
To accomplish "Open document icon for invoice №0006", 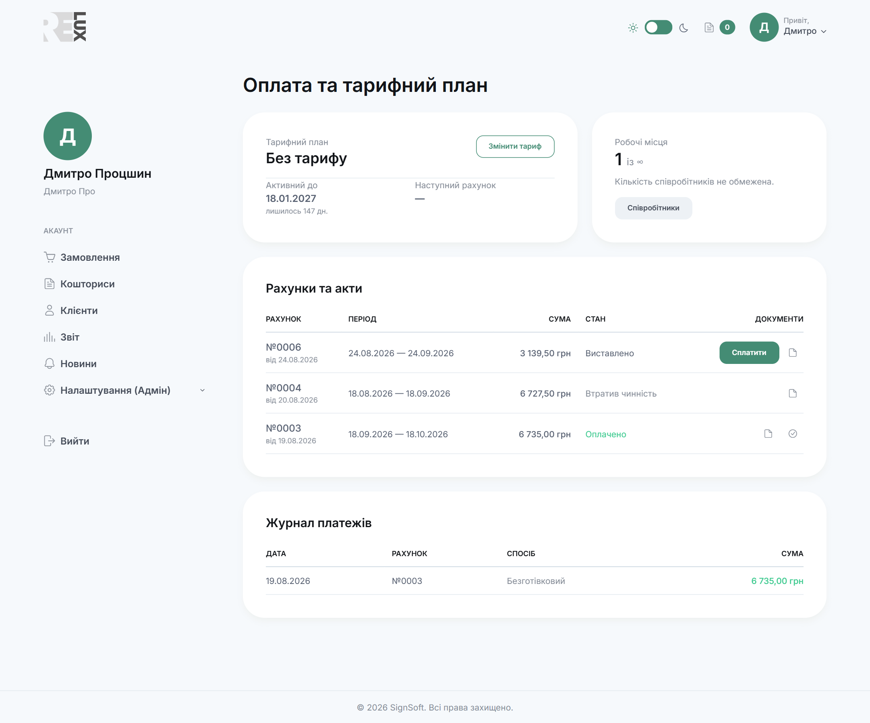I will point(793,352).
